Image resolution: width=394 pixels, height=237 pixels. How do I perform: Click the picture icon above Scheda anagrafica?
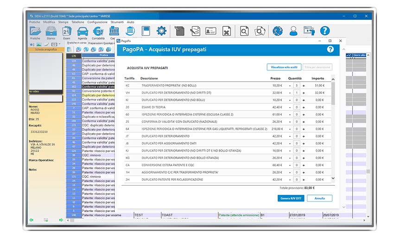(x=39, y=44)
